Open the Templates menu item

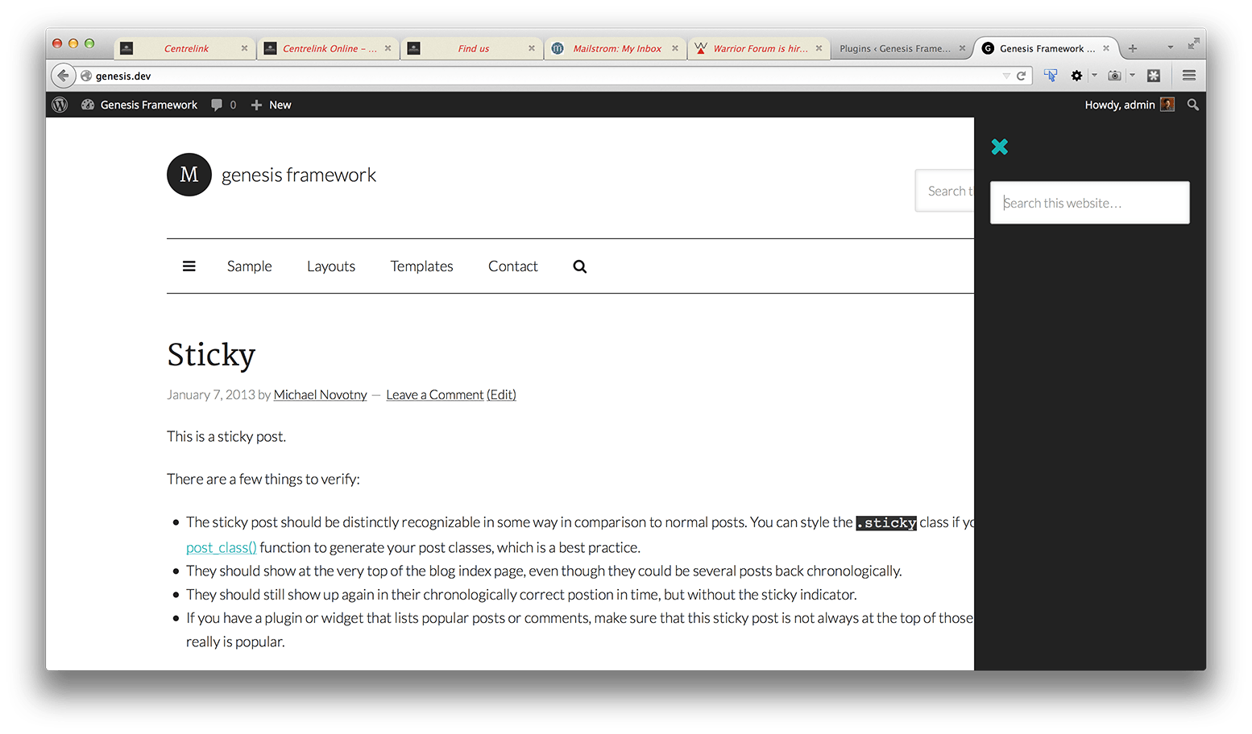[422, 266]
